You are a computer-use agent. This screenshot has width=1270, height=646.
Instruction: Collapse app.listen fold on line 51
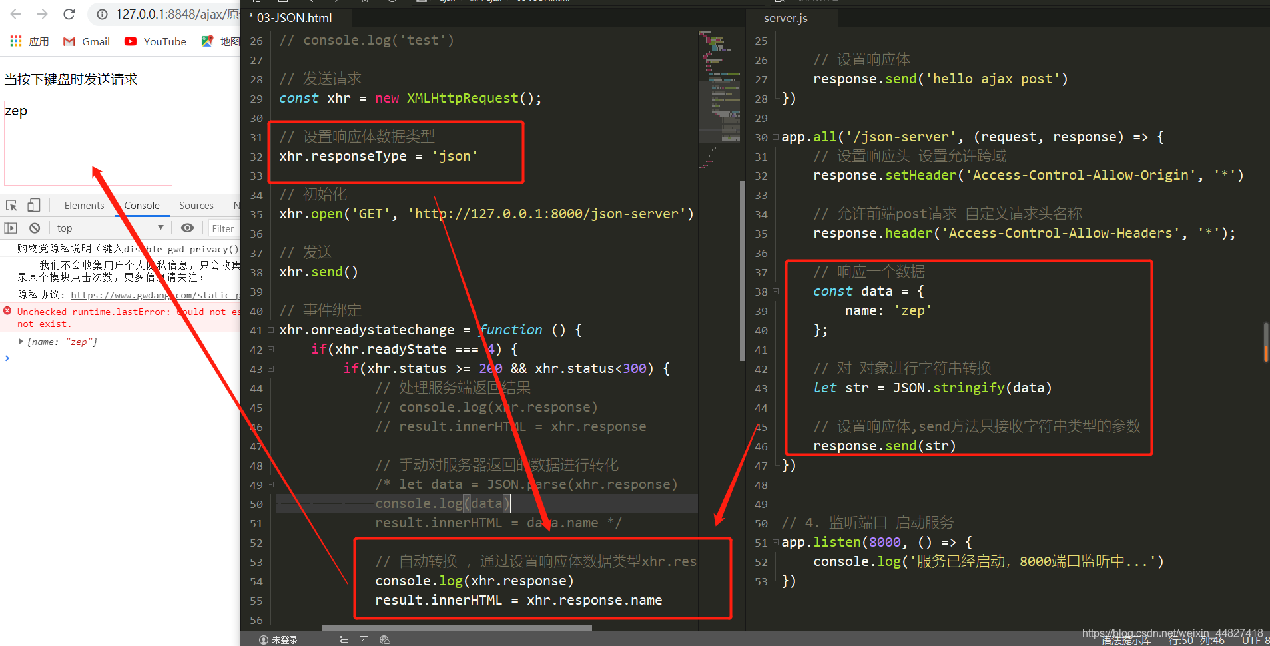775,542
